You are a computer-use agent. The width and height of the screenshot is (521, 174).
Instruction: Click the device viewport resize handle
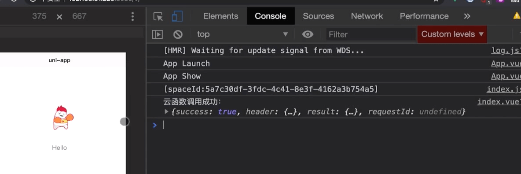[125, 122]
